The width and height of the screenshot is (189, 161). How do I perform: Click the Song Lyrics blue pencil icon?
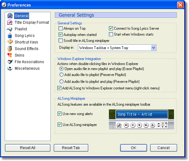(x=10, y=36)
